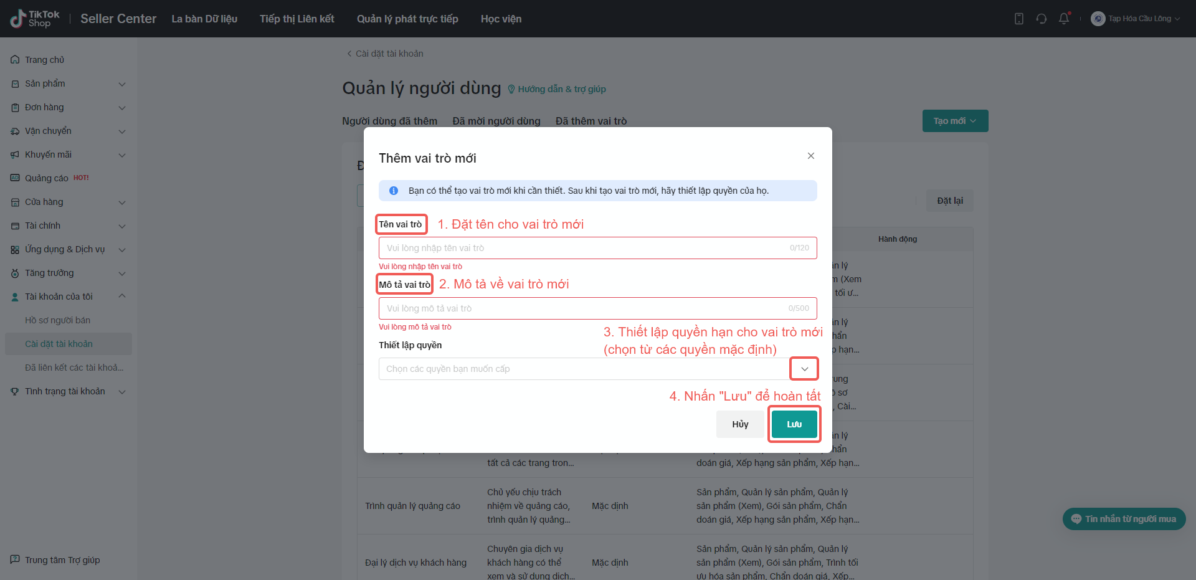This screenshot has height=580, width=1196.
Task: Collapse the Tài khoản của tôi section
Action: click(122, 296)
